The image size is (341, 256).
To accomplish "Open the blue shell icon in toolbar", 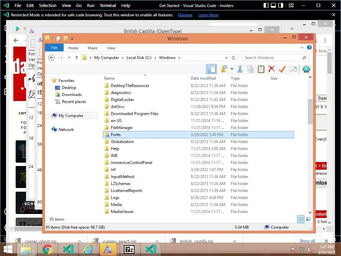I will coord(306,69).
